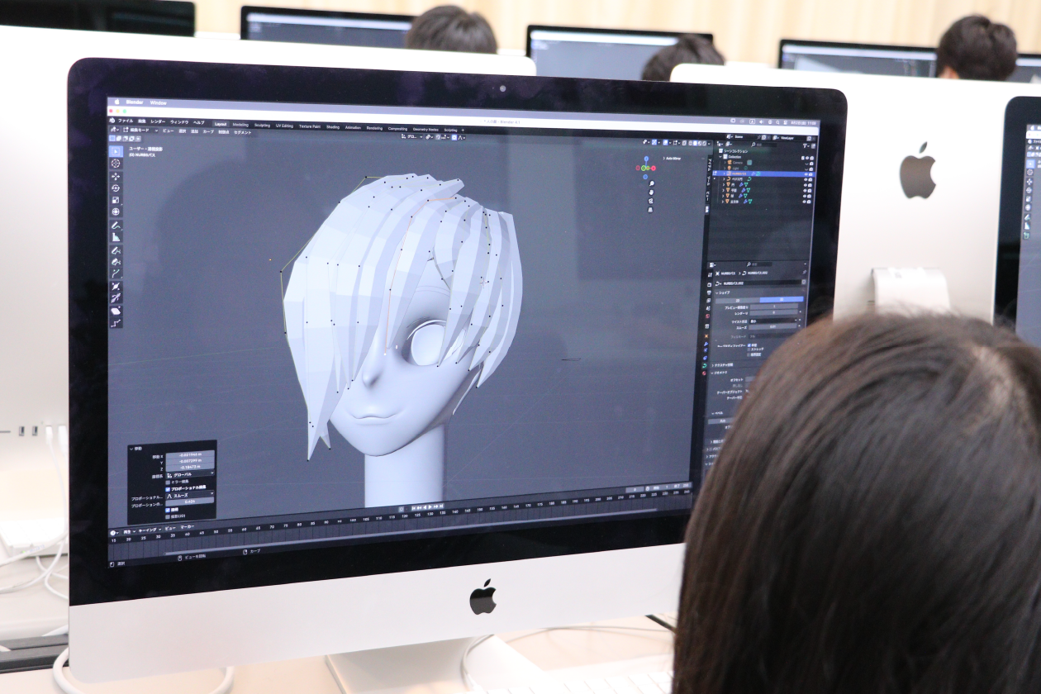
Task: Hide the NURBSパス object with its eye icon
Action: (x=806, y=174)
